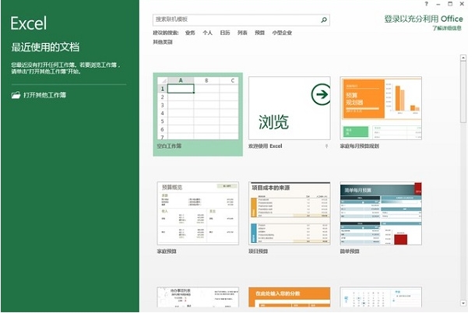Maximize the Excel window
475x313 pixels.
coord(450,4)
